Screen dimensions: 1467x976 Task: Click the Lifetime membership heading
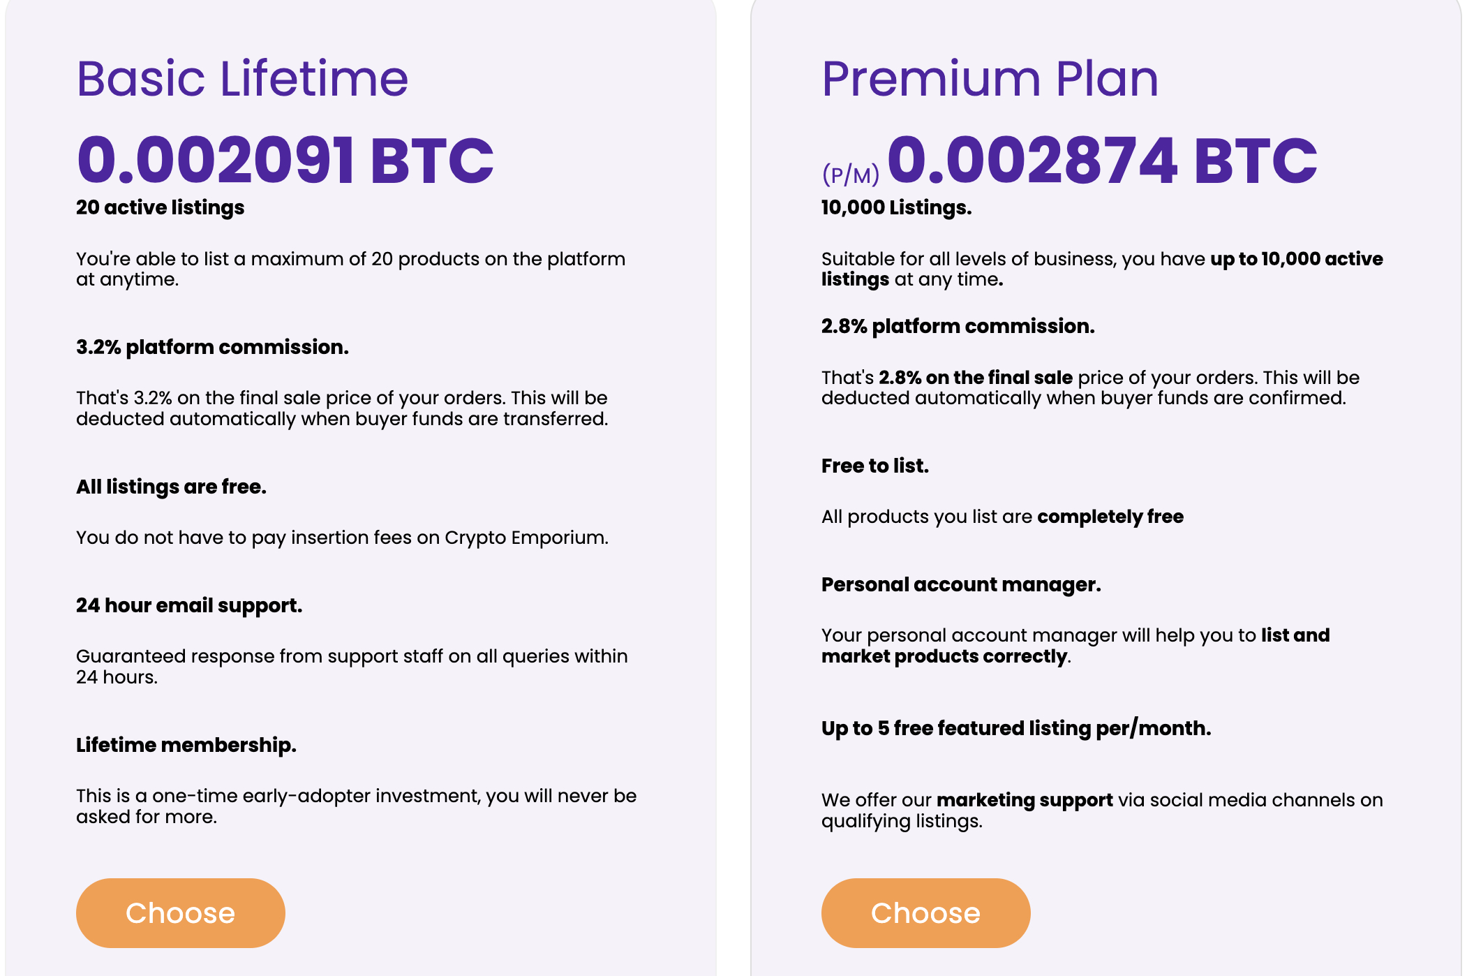tap(186, 745)
